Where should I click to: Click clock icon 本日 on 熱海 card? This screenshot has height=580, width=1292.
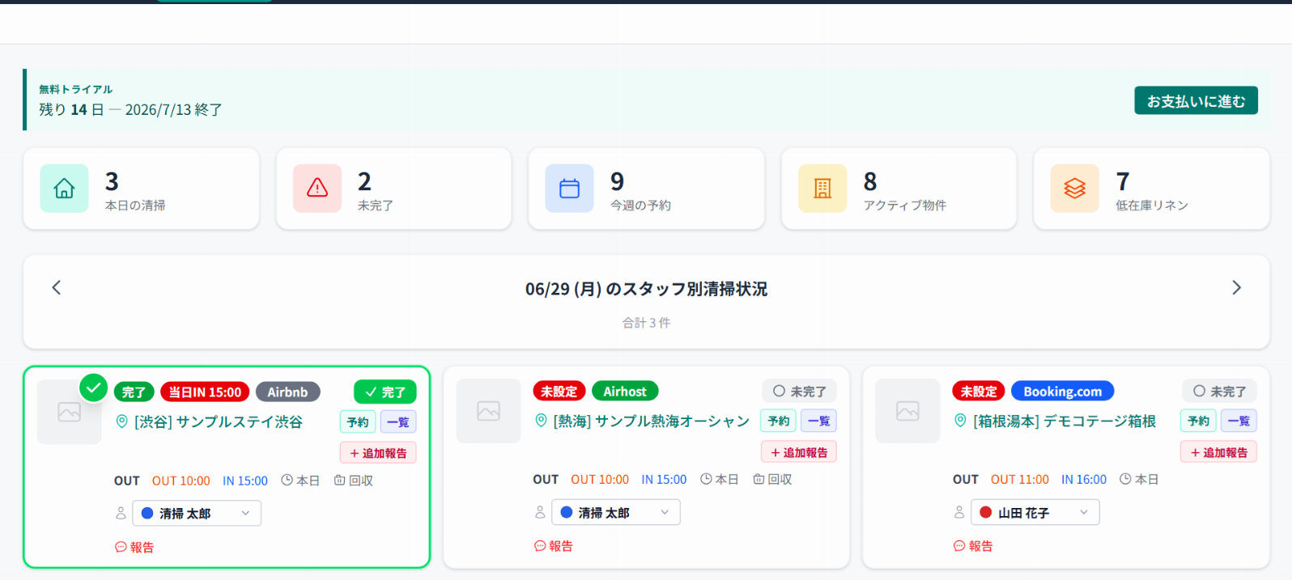click(706, 480)
